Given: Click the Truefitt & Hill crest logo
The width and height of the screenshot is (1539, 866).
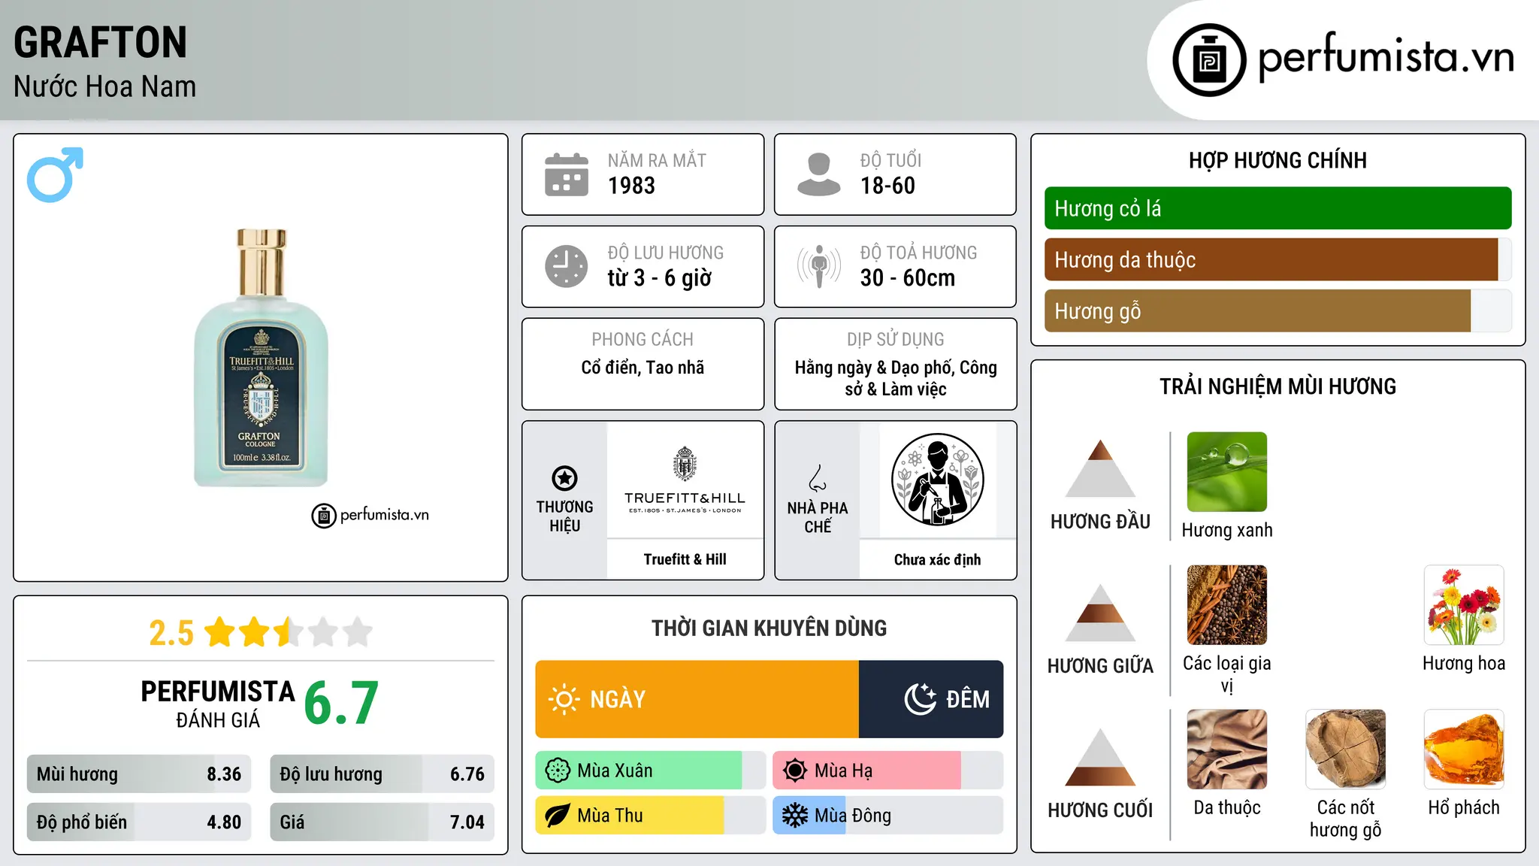Looking at the screenshot, I should click(x=685, y=464).
